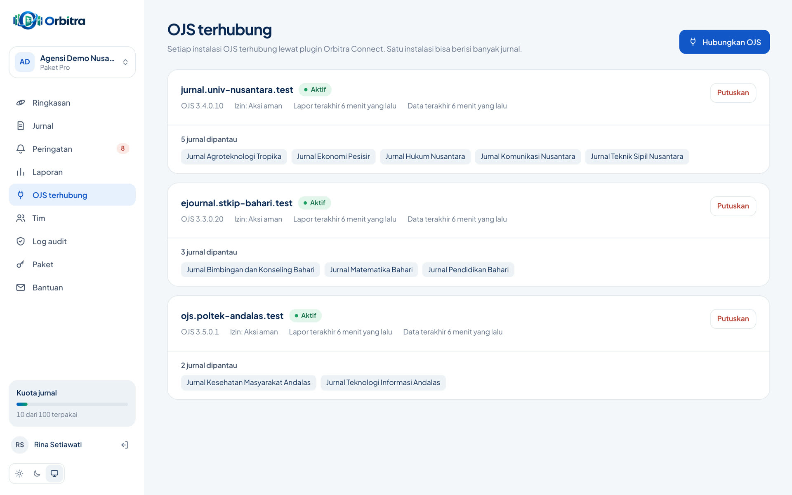
Task: Click the 5 jurnal dipantau label
Action: pyautogui.click(x=209, y=139)
